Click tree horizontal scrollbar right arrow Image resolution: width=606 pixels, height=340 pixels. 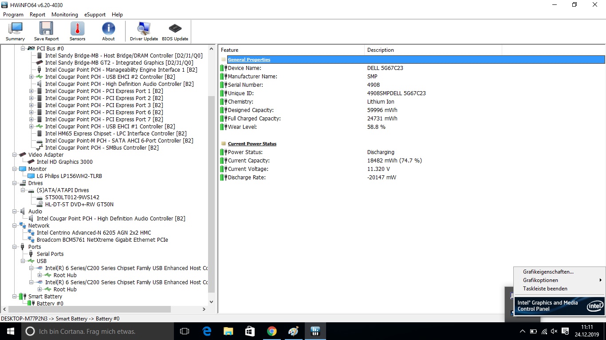(205, 309)
